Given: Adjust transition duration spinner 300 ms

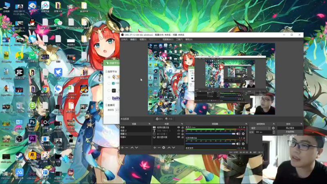Looking at the screenshot, I should [x=262, y=132].
